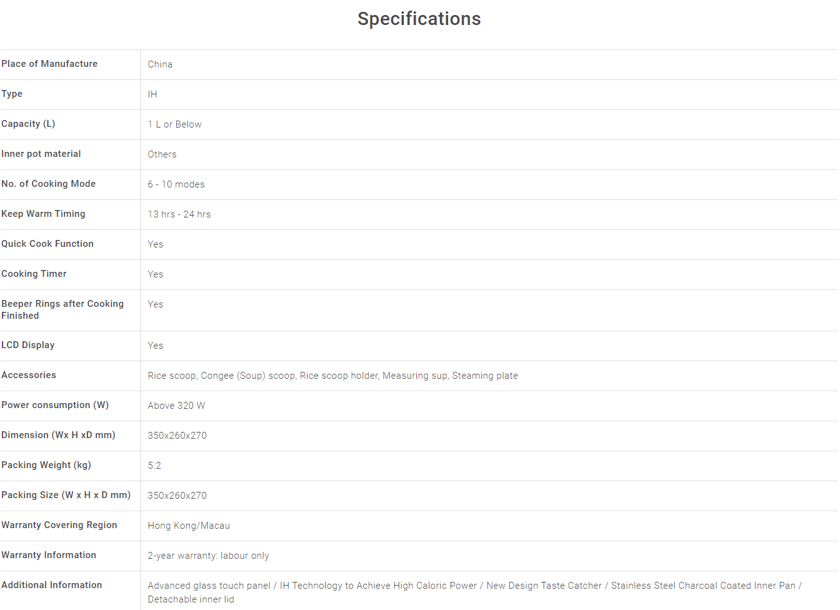Click the Keep Warm Timing label
This screenshot has width=840, height=610.
point(43,214)
